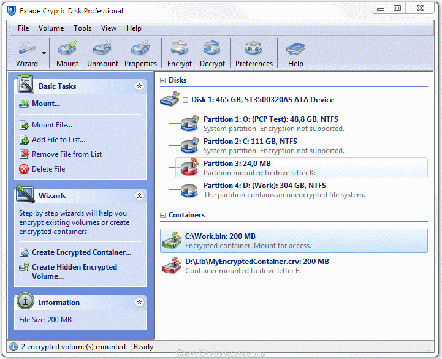Click the Wizards panel wand icon
Viewport: 442px width, 359px height.
[25, 194]
